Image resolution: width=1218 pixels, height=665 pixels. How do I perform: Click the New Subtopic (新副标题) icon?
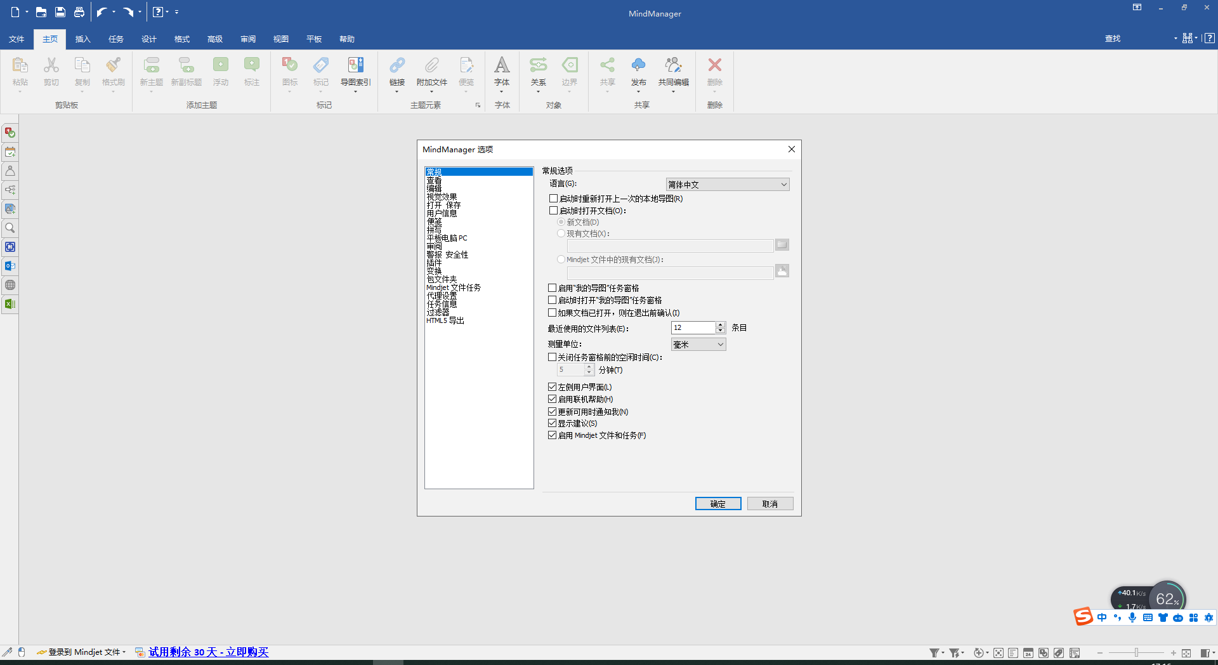(x=187, y=65)
